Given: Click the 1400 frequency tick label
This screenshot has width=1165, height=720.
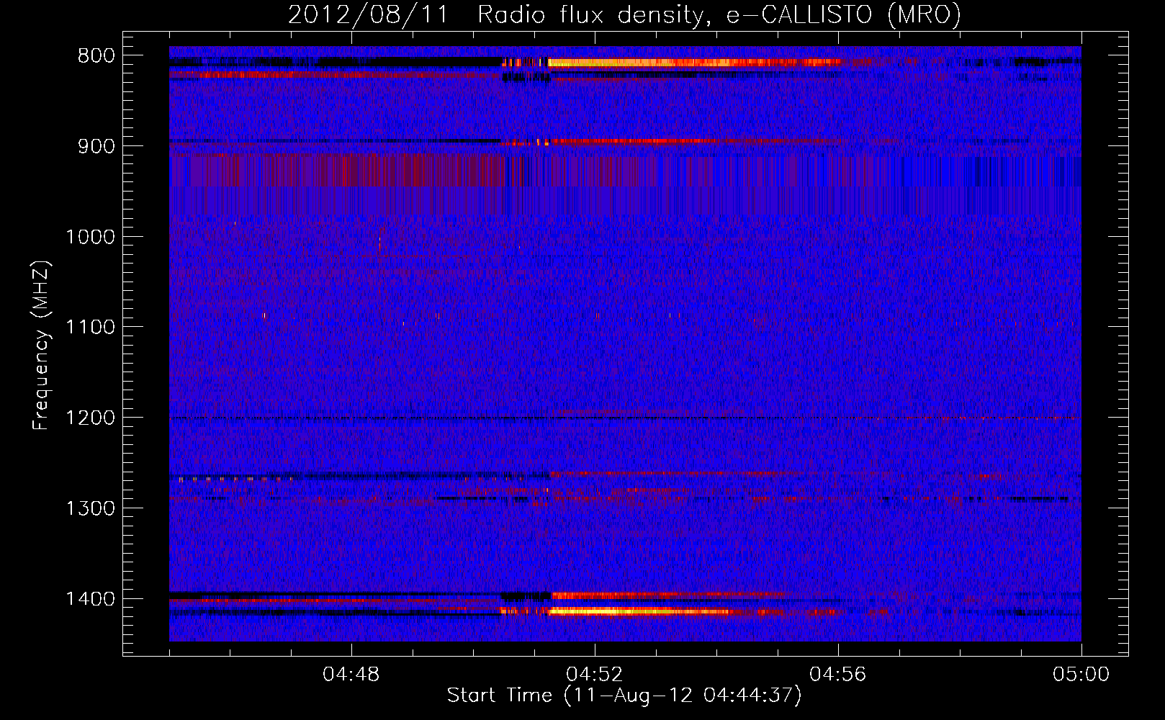Looking at the screenshot, I should (x=91, y=599).
